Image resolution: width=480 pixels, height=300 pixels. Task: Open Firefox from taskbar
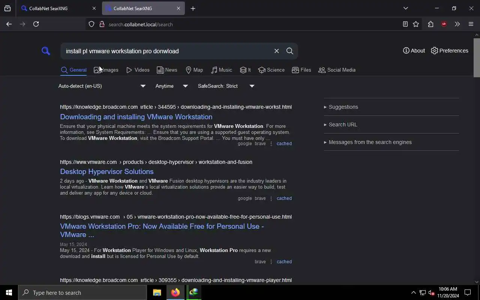(175, 292)
